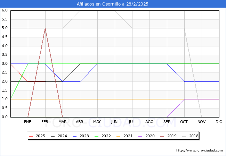Image resolution: width=226 pixels, height=156 pixels.
Task: Click the blue 2023 legend color swatch
Action: (x=75, y=136)
